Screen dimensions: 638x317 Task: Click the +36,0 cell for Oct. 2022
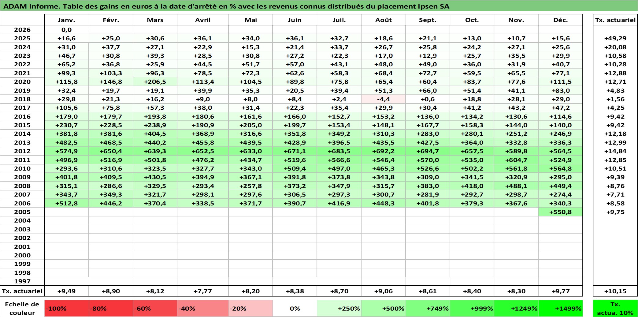(472, 64)
